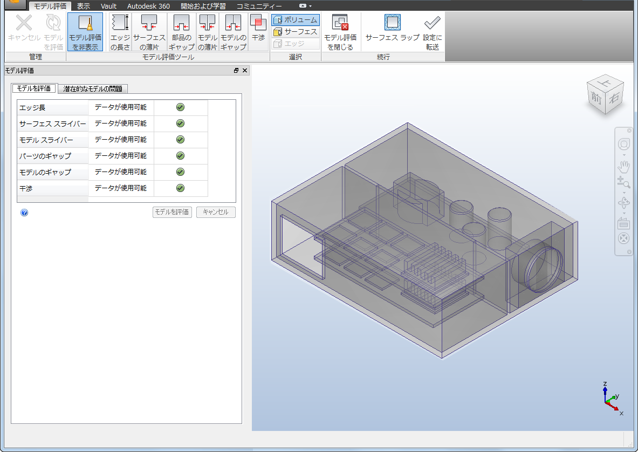Float the モデル評価 panel using undock icon
The image size is (638, 452).
click(236, 70)
